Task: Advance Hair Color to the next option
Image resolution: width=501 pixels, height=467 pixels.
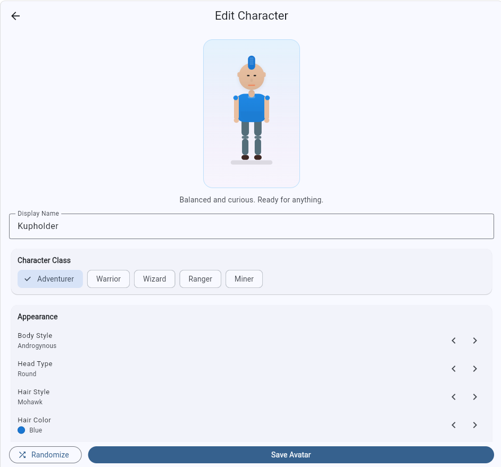Action: [475, 425]
